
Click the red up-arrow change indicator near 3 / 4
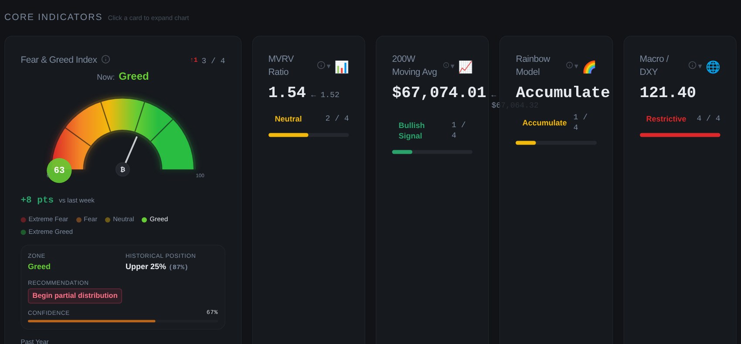click(194, 60)
